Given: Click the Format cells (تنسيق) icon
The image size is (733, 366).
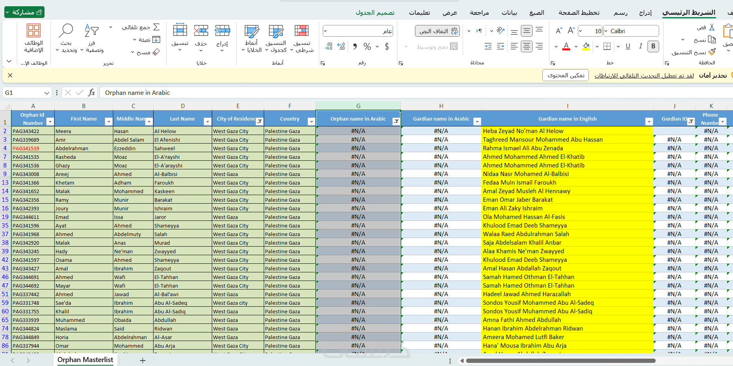Looking at the screenshot, I should (x=180, y=30).
